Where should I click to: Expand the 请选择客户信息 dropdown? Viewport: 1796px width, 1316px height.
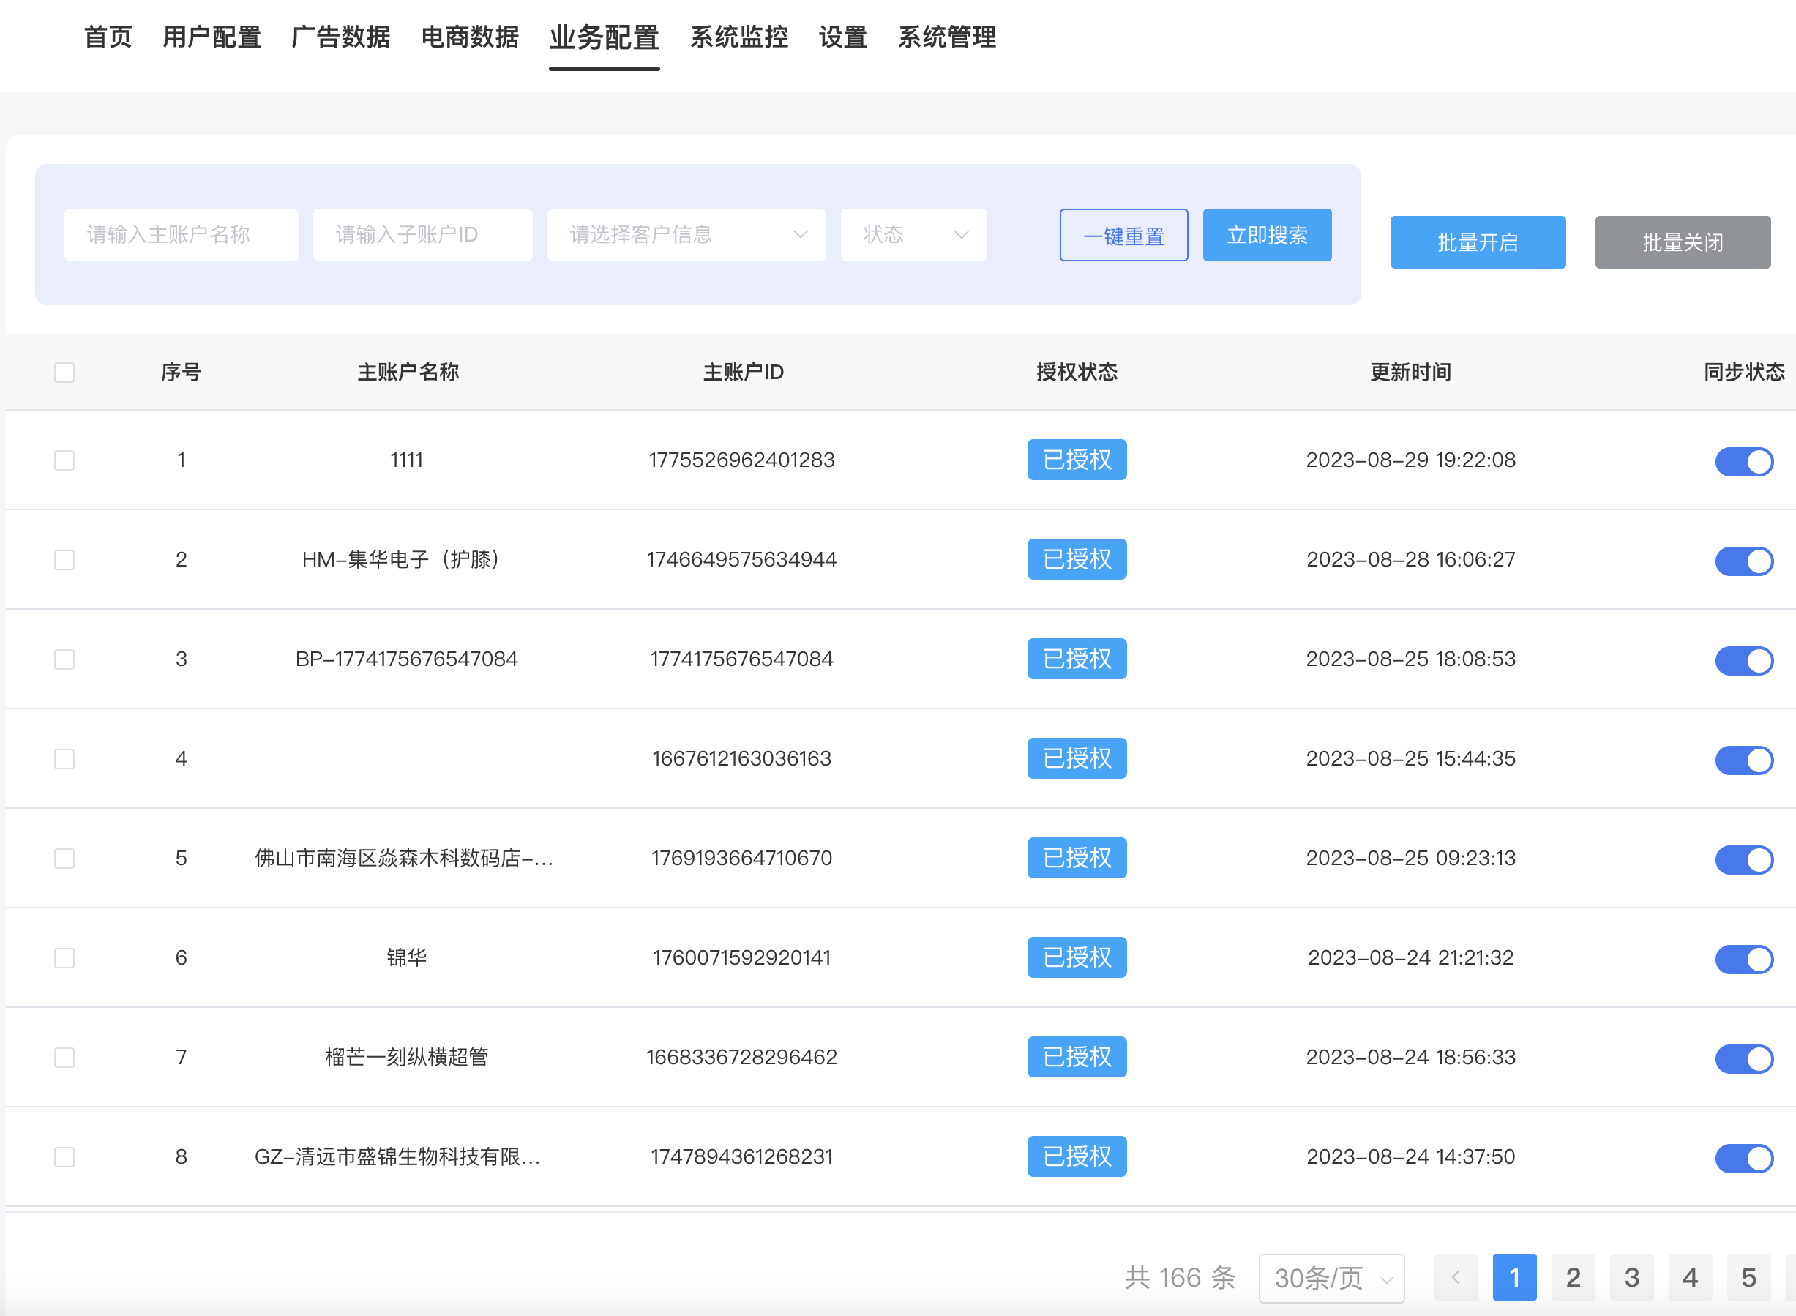click(x=686, y=235)
